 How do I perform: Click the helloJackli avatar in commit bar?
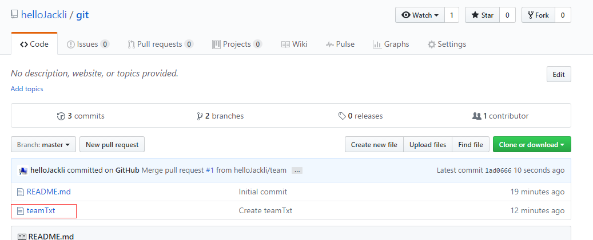tap(23, 170)
